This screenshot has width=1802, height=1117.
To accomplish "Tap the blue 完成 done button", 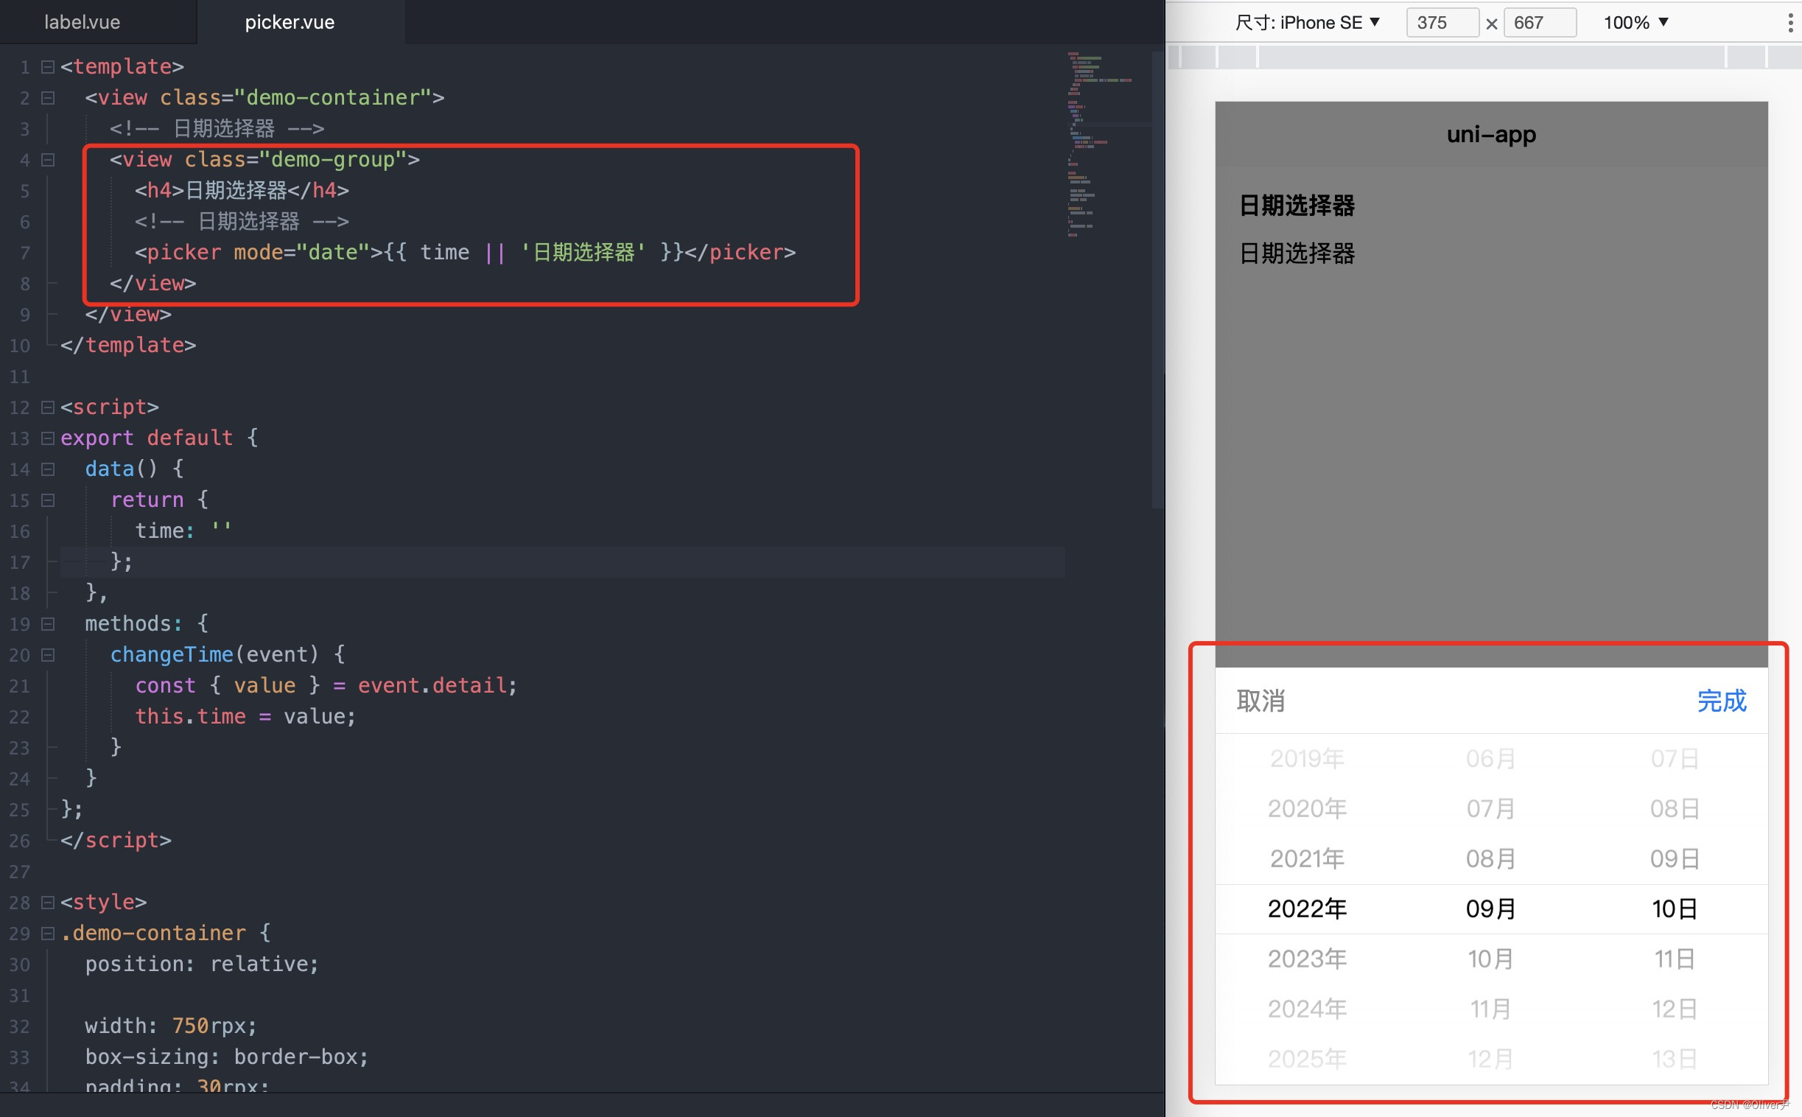I will tap(1721, 701).
